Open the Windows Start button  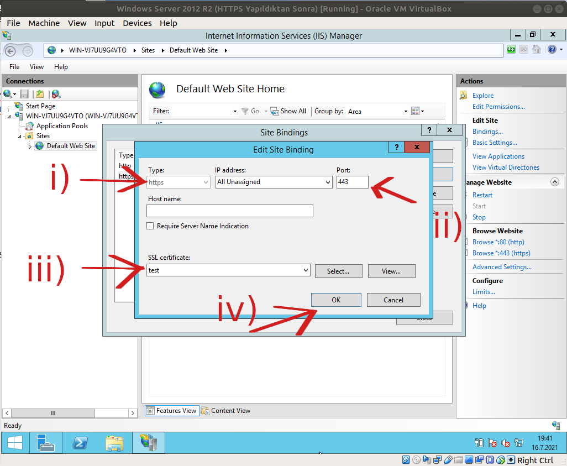pos(15,442)
